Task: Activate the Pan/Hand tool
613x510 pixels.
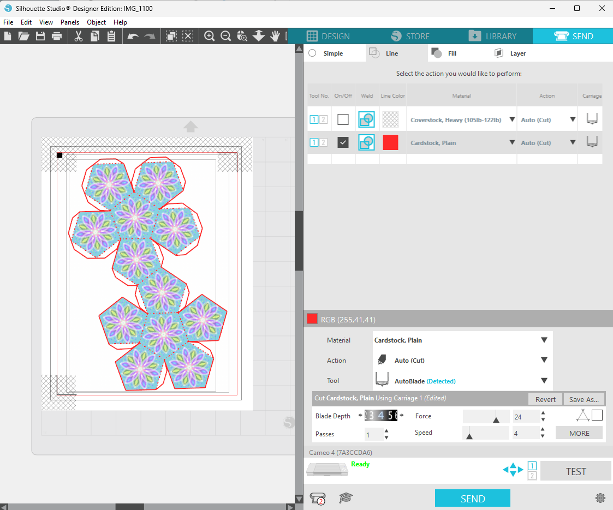Action: (275, 36)
